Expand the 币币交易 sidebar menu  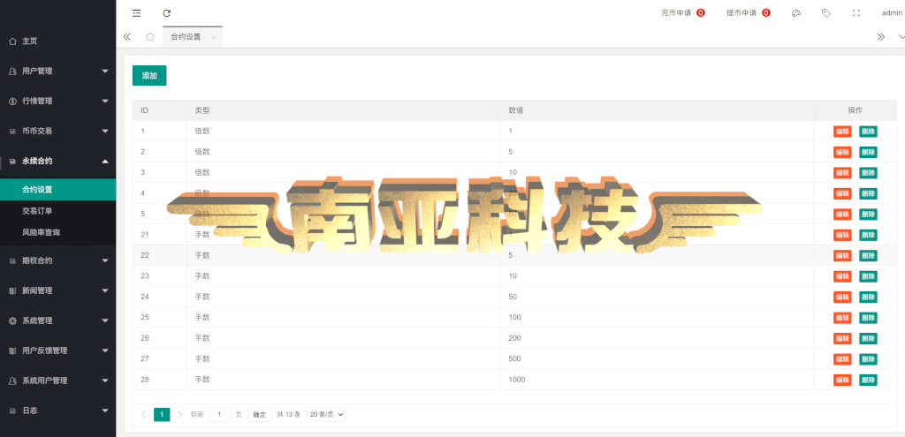[x=57, y=131]
